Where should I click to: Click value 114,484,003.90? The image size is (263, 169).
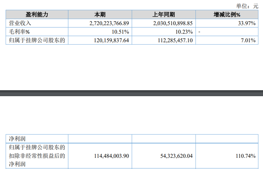[112, 156]
